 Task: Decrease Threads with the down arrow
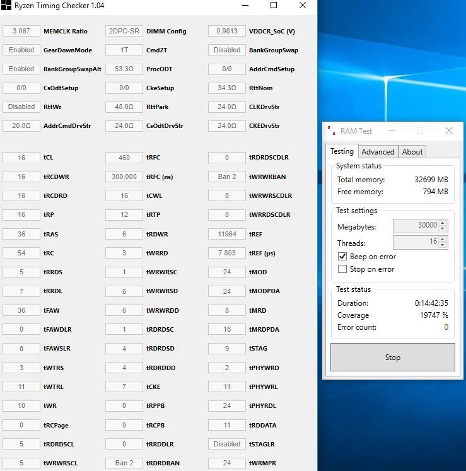coord(443,245)
